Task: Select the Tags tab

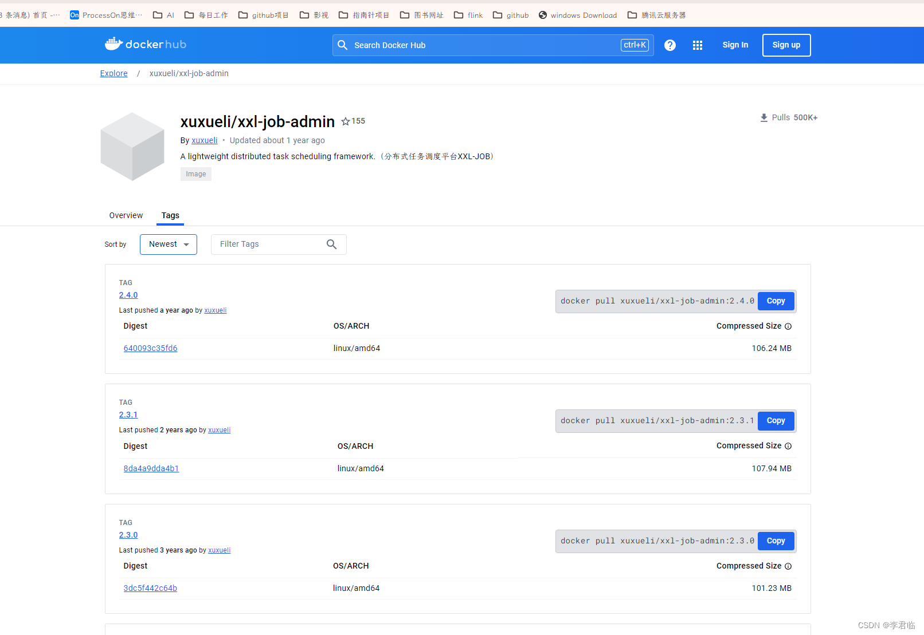Action: coord(170,215)
